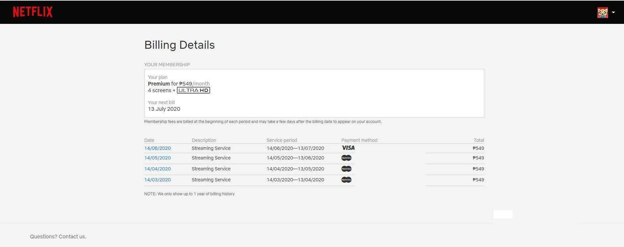Screen dimensions: 624x247
Task: Expand the account dropdown arrow
Action: [x=613, y=13]
